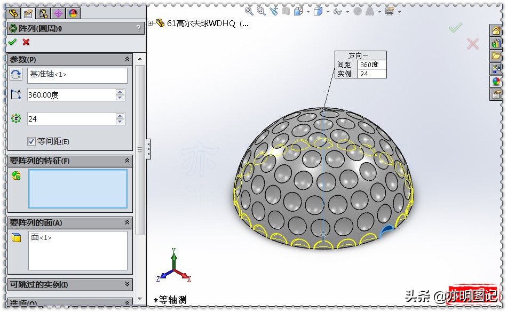This screenshot has height=312, width=507.
Task: Select the PropertyManager tab at panel top
Action: (x=29, y=12)
